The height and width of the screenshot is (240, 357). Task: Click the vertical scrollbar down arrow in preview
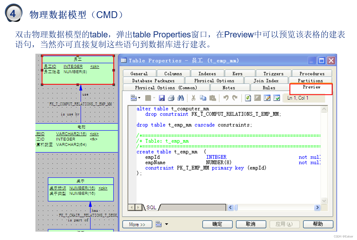pos(324,201)
